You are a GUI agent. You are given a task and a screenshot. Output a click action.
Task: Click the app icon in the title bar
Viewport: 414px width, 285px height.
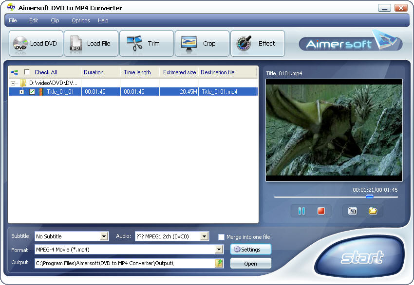(11, 8)
